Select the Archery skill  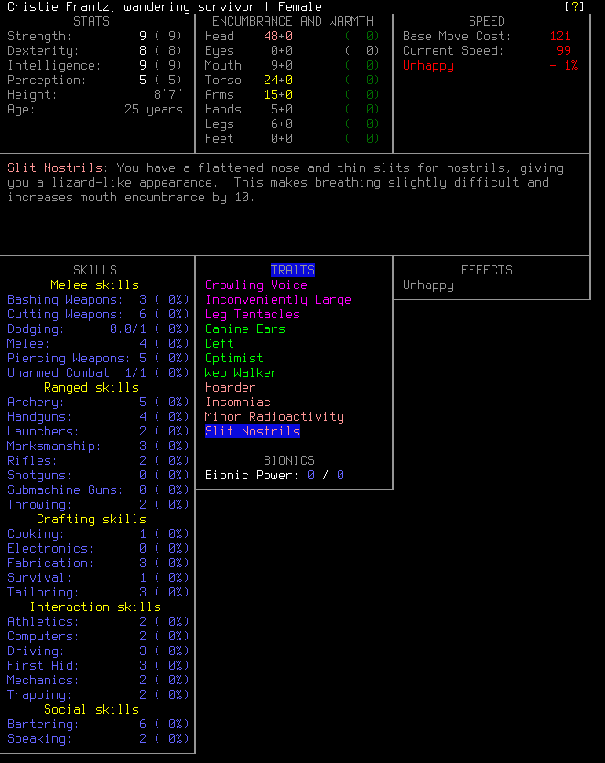tap(98, 402)
